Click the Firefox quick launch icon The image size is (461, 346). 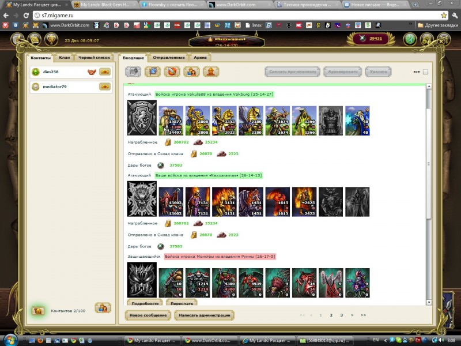click(x=40, y=340)
